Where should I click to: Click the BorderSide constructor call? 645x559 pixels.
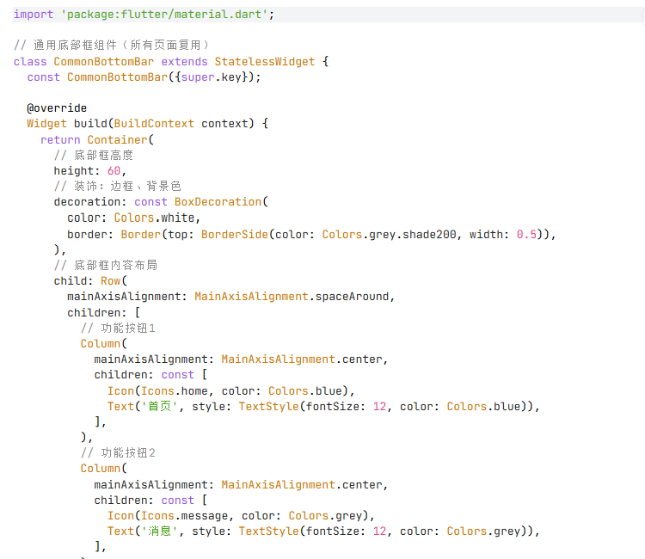tap(235, 234)
